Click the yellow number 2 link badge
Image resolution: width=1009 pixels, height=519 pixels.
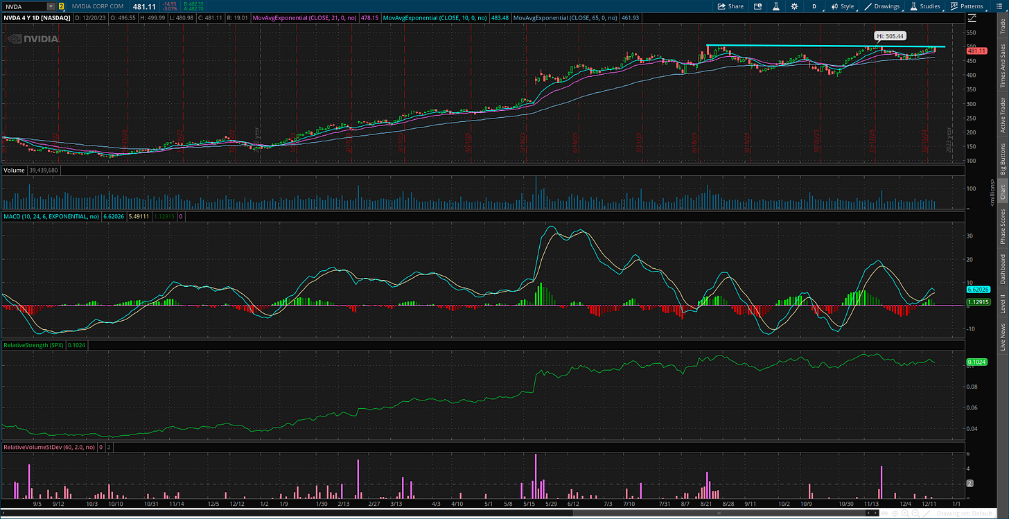click(x=61, y=6)
